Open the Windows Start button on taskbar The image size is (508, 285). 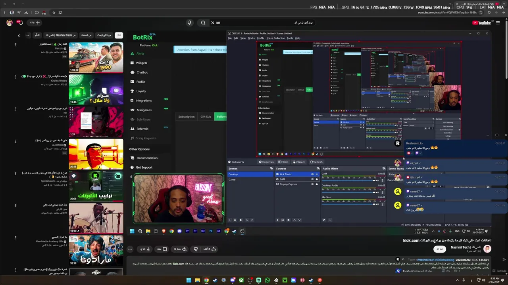[189, 280]
